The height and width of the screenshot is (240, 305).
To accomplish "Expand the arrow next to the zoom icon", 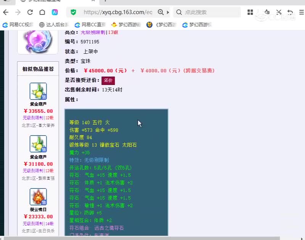I will click(168, 12).
